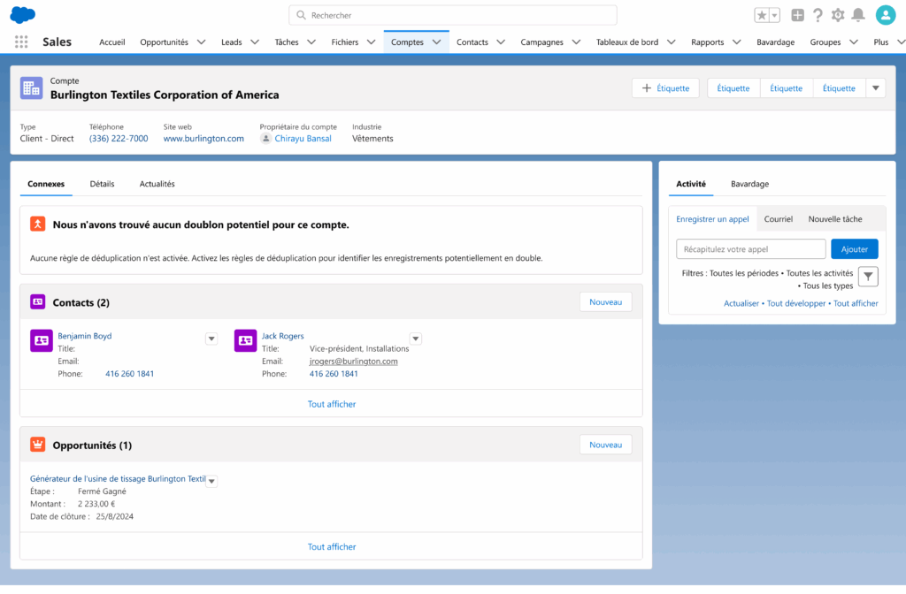Select the Courriel activity tab
Viewport: 906px width, 594px height.
coord(779,219)
